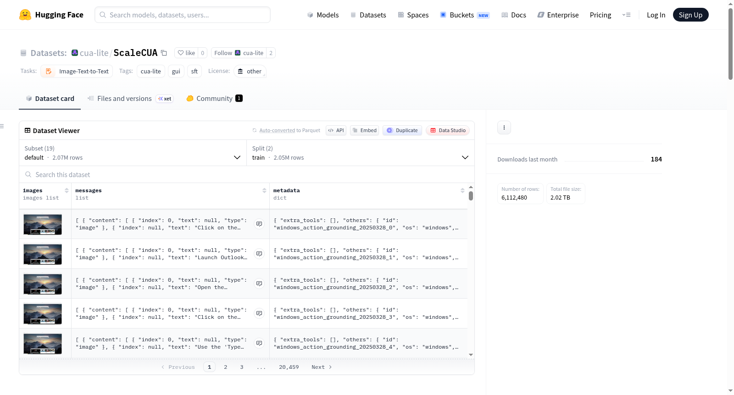Go to Spaces

413,15
